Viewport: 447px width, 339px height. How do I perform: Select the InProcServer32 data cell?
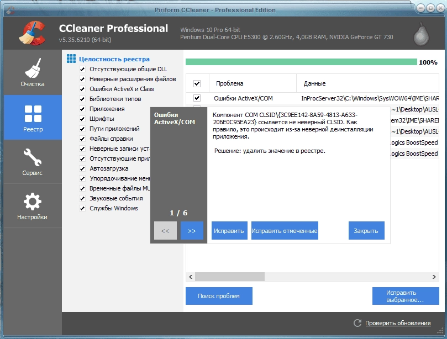370,98
